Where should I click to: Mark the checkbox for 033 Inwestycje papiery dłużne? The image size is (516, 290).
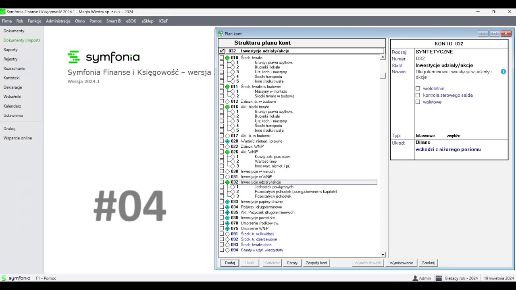coord(222,202)
